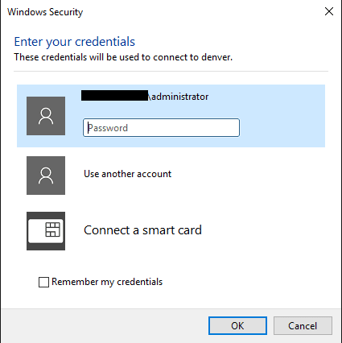
Task: Click the separator line under description
Action: click(171, 72)
